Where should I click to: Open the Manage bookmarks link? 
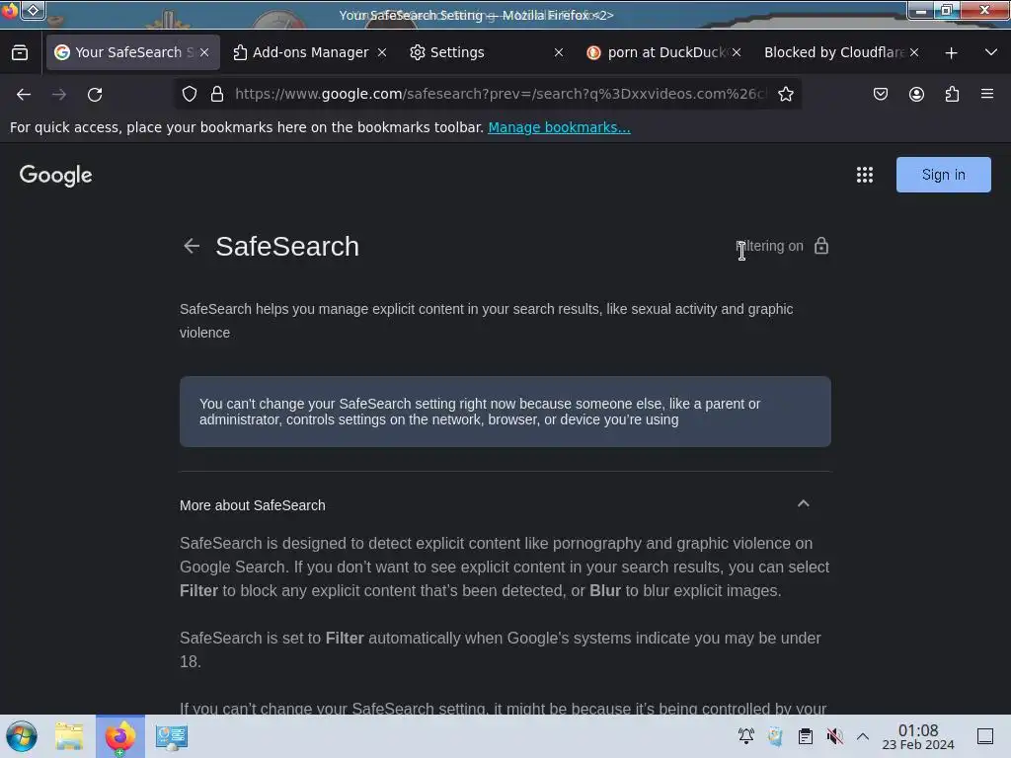(559, 127)
